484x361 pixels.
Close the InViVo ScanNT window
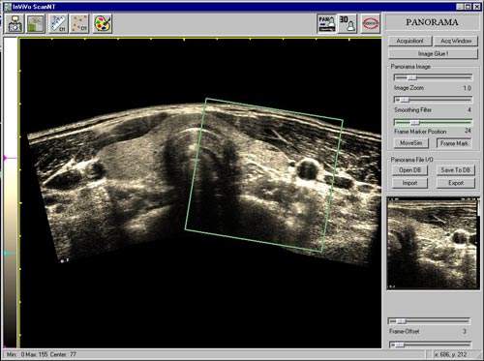[x=476, y=7]
